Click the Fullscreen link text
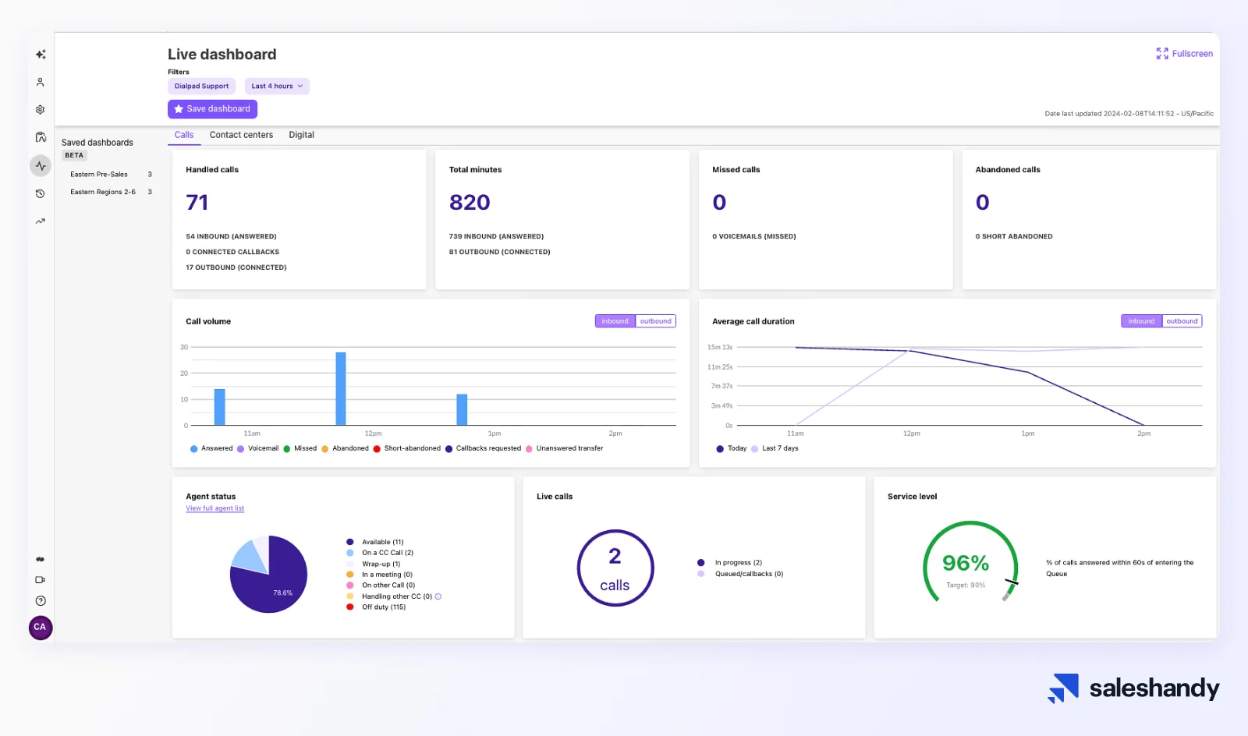This screenshot has width=1248, height=736. tap(1193, 54)
